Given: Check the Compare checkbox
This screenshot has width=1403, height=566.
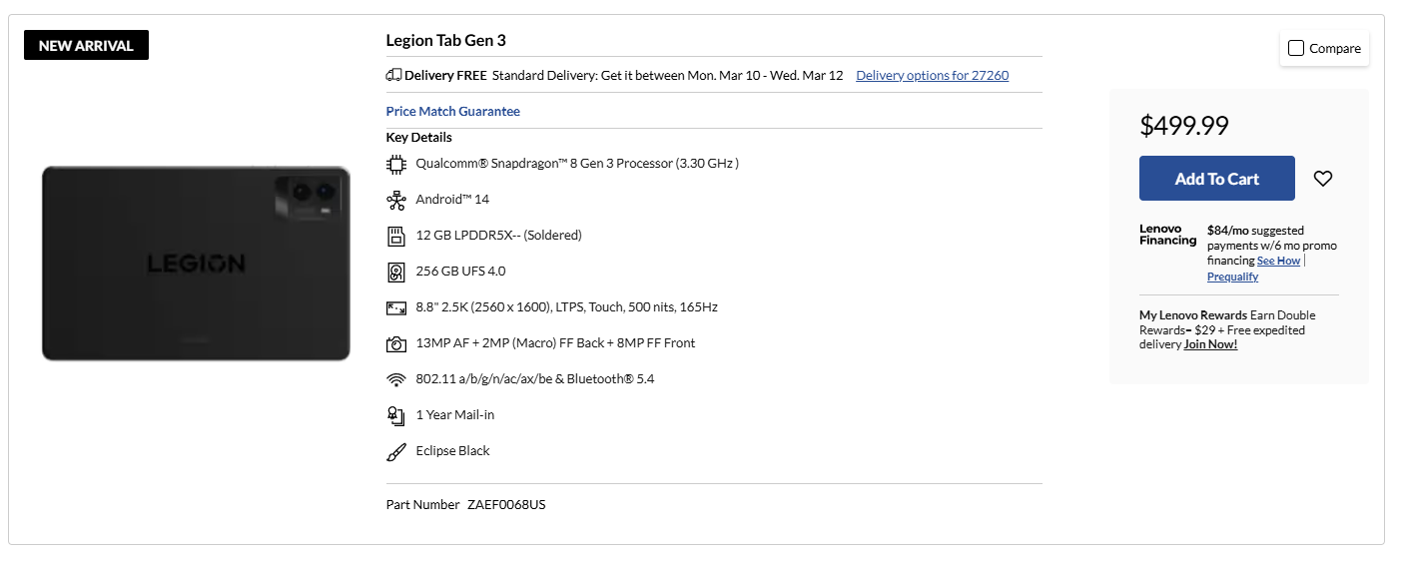Looking at the screenshot, I should pyautogui.click(x=1296, y=48).
